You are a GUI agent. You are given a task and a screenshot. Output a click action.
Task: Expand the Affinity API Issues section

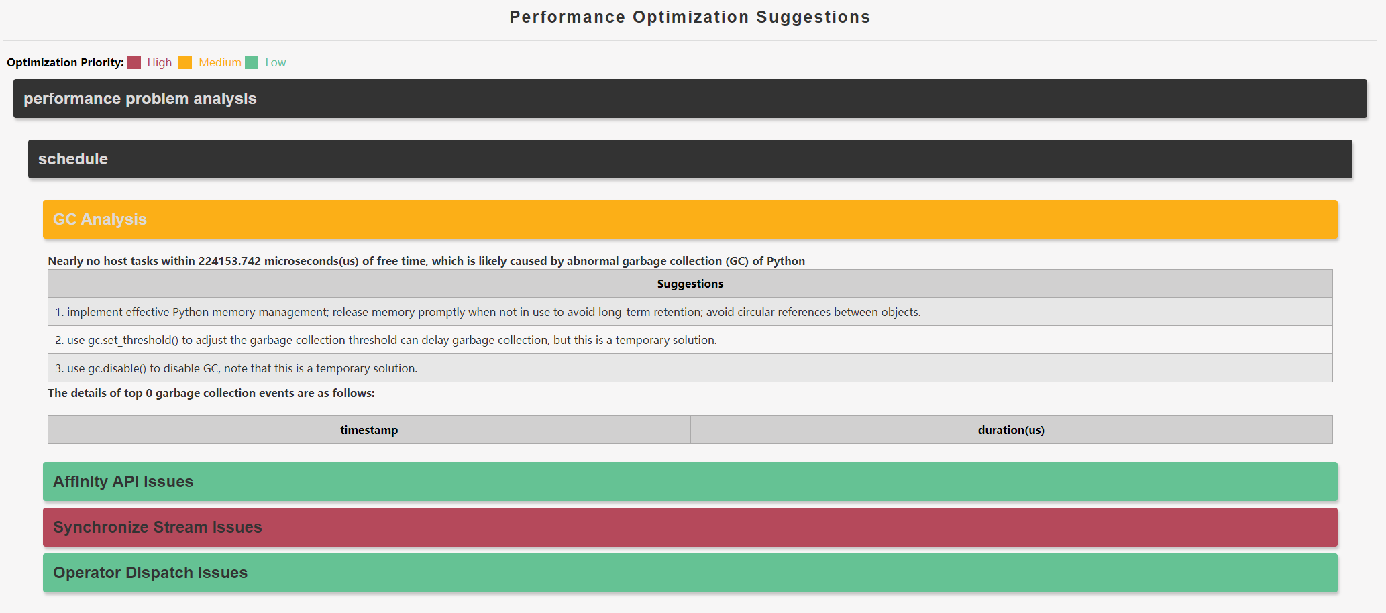click(x=690, y=482)
